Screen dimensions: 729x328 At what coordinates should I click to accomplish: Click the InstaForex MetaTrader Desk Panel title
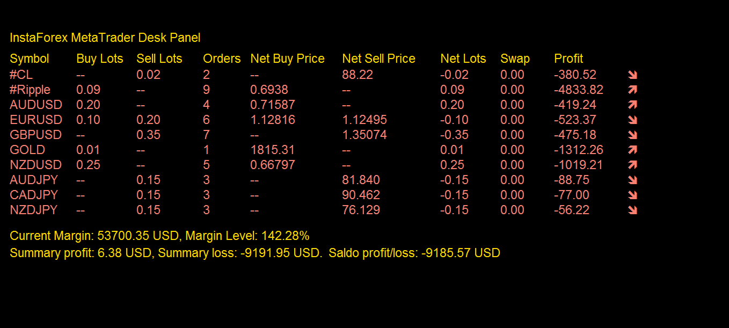(105, 38)
